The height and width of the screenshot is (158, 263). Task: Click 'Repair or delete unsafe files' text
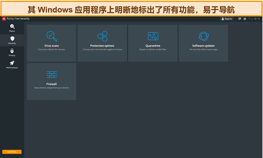click(x=153, y=49)
